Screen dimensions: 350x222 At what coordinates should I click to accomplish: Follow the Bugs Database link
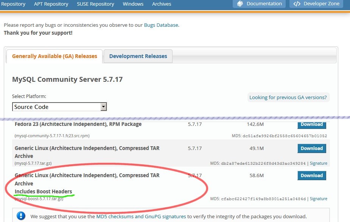pyautogui.click(x=161, y=25)
